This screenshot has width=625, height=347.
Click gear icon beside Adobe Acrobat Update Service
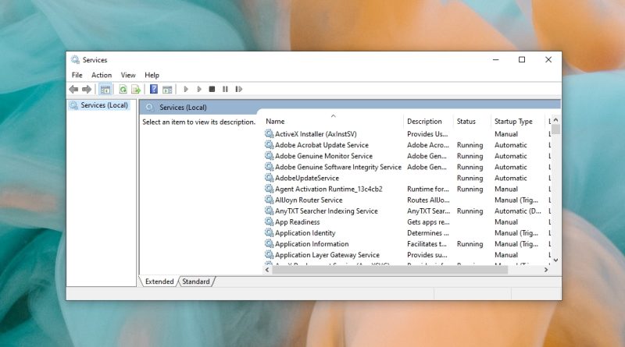(269, 145)
